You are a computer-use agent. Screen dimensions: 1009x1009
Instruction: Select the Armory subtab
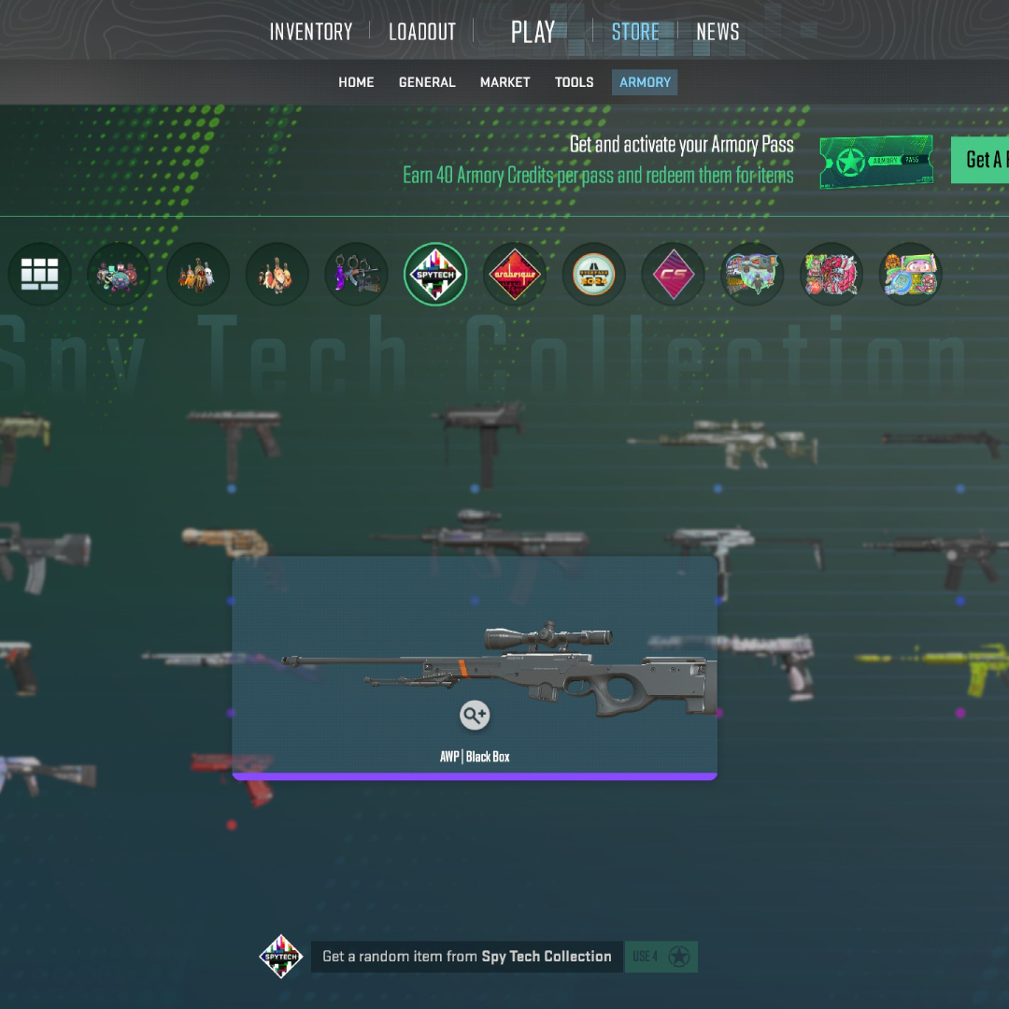645,82
